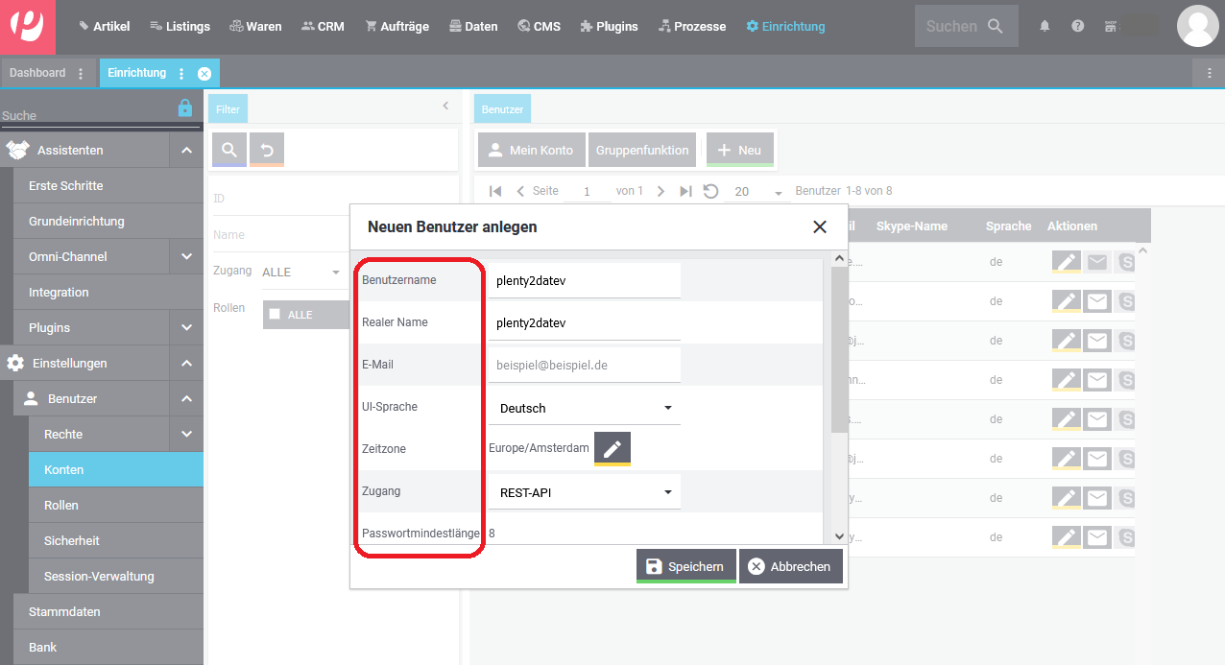Refresh the user list with reload icon

(710, 191)
